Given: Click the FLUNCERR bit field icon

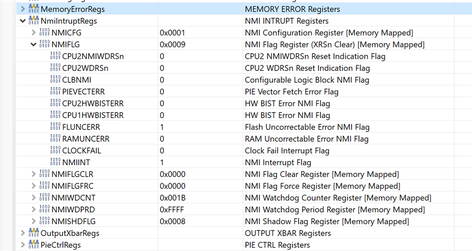Looking at the screenshot, I should point(56,127).
